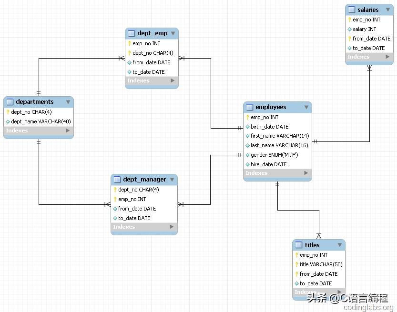397x312 pixels.
Task: Select from_date DATE in titles table
Action: 319,274
